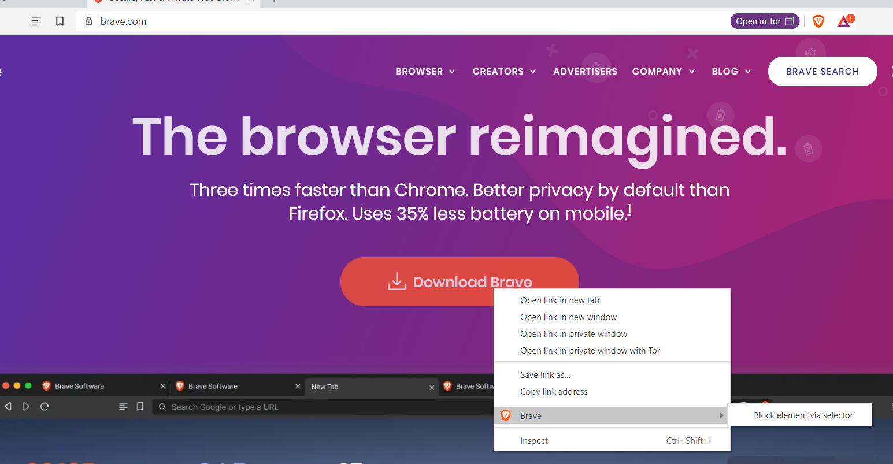Select Save link as... from context menu

point(612,375)
